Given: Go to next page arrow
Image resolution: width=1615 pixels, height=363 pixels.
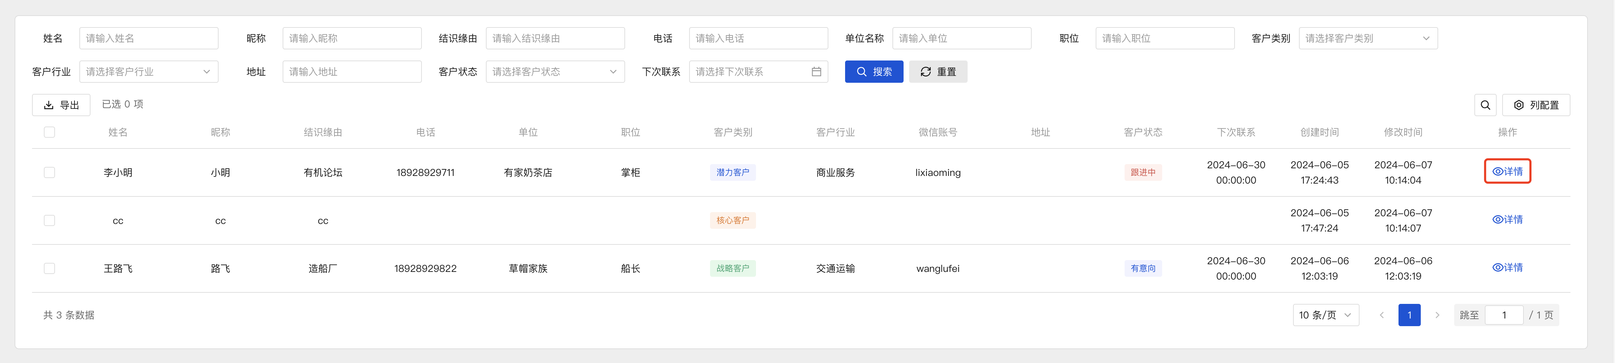Looking at the screenshot, I should point(1437,315).
